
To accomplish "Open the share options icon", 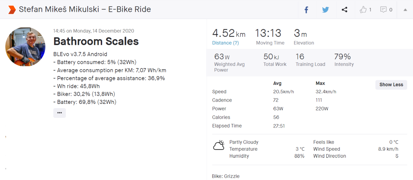I will [x=345, y=10].
